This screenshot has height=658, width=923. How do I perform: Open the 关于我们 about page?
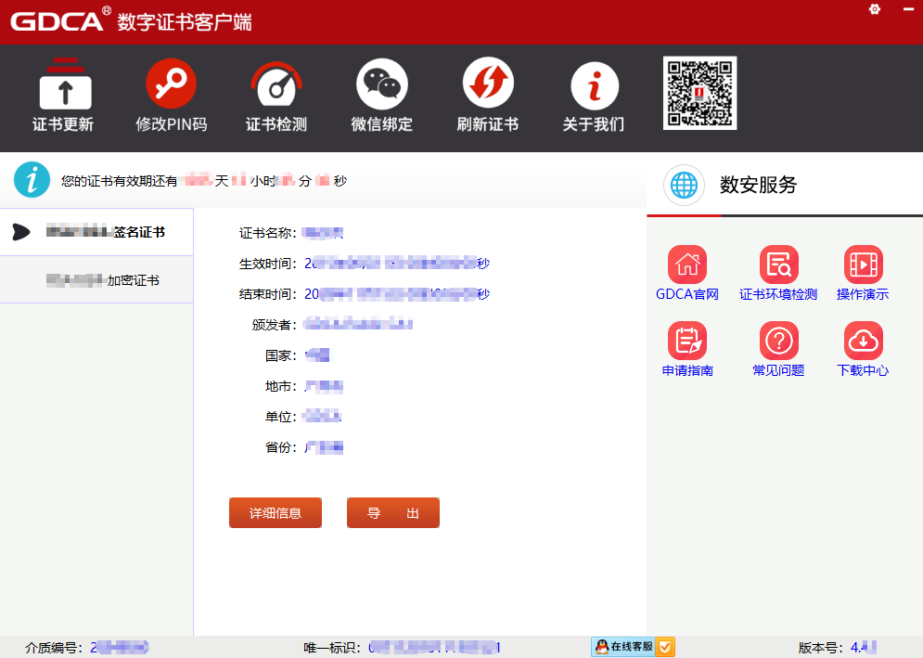pos(594,86)
